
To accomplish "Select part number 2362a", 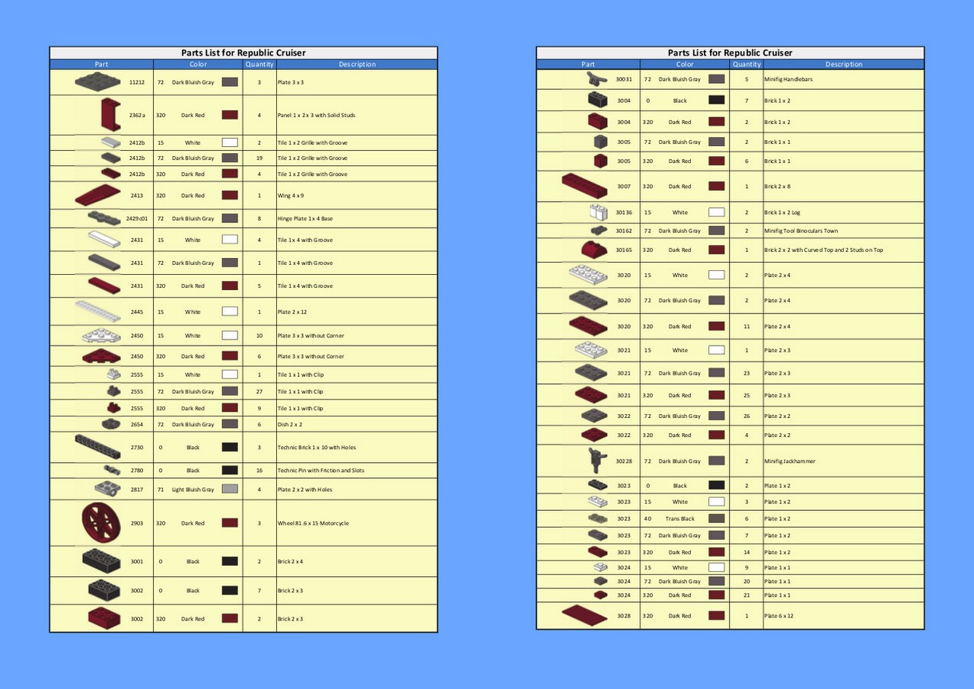I will 137,115.
